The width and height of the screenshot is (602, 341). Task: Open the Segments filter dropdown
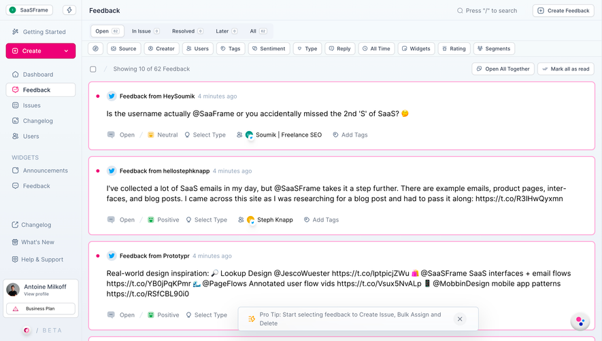click(494, 49)
